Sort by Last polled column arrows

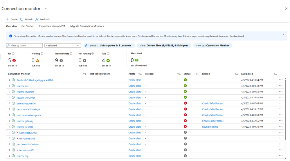coord(275,74)
